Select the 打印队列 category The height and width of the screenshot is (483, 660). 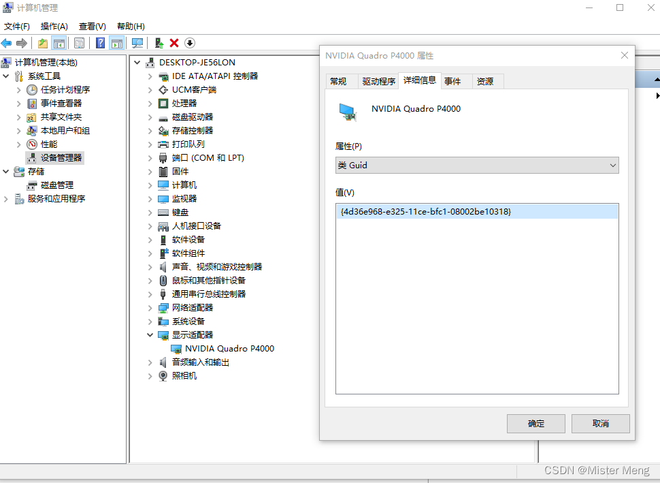(188, 144)
